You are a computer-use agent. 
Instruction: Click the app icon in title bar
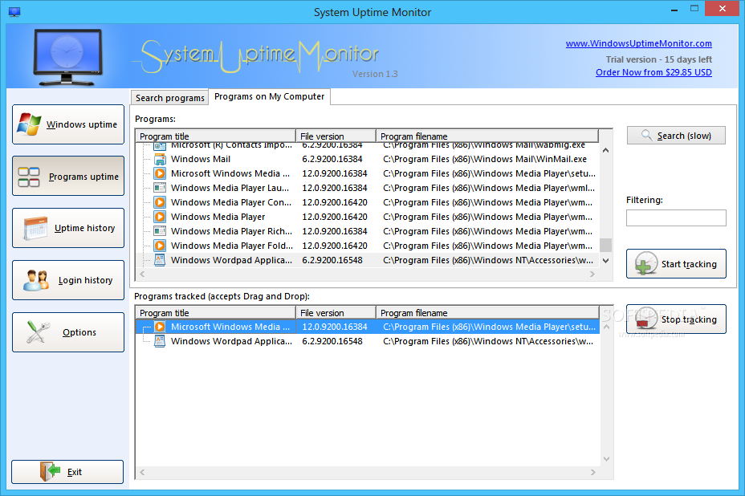point(14,12)
